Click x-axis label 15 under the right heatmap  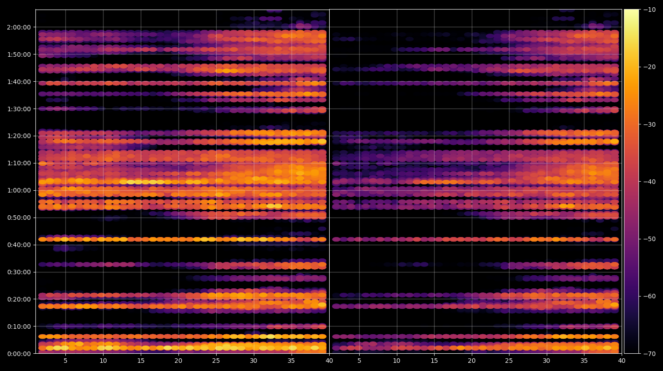(434, 361)
